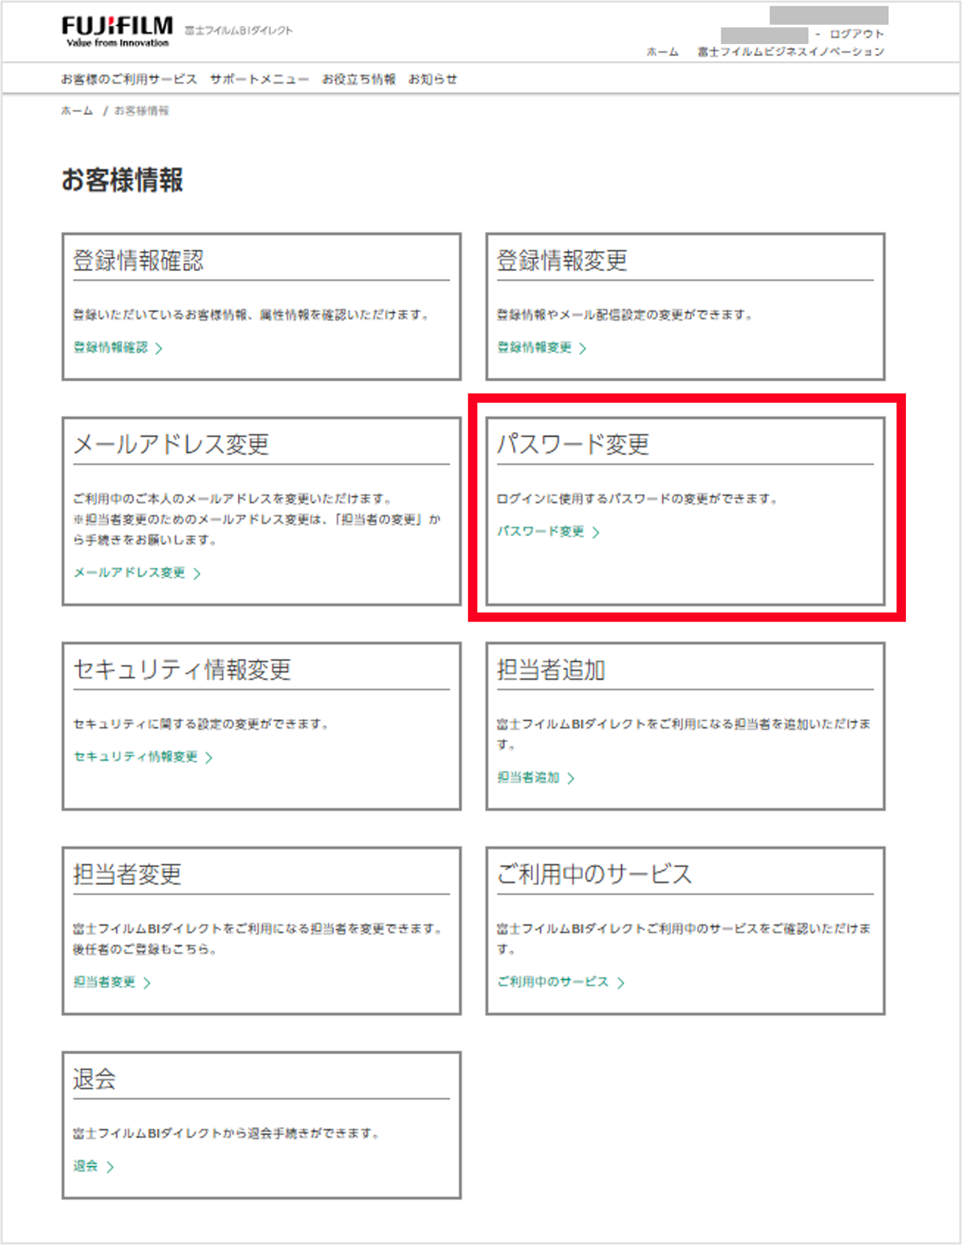Click the ホーム breadcrumb link
Viewport: 962px width, 1245px height.
pos(77,112)
